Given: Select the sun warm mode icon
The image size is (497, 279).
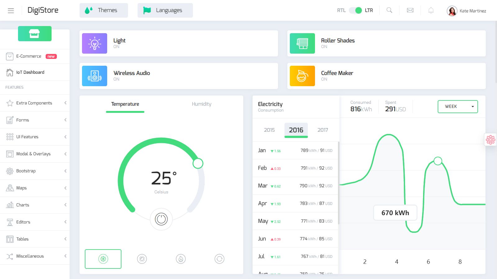Looking at the screenshot, I should pyautogui.click(x=142, y=259).
